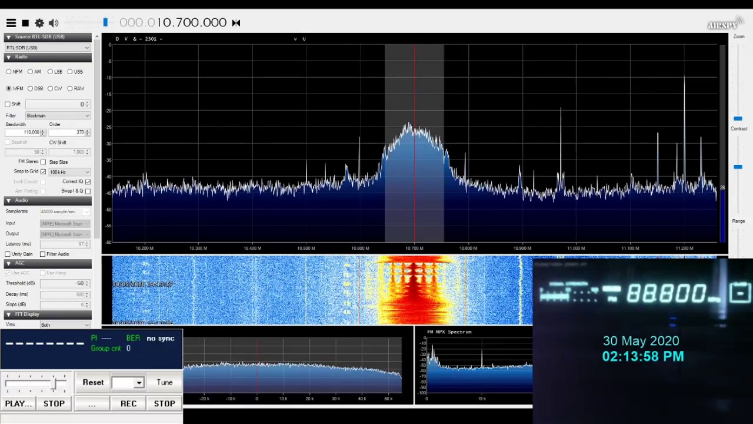Enable the Shift checkbox
753x424 pixels.
click(x=8, y=104)
